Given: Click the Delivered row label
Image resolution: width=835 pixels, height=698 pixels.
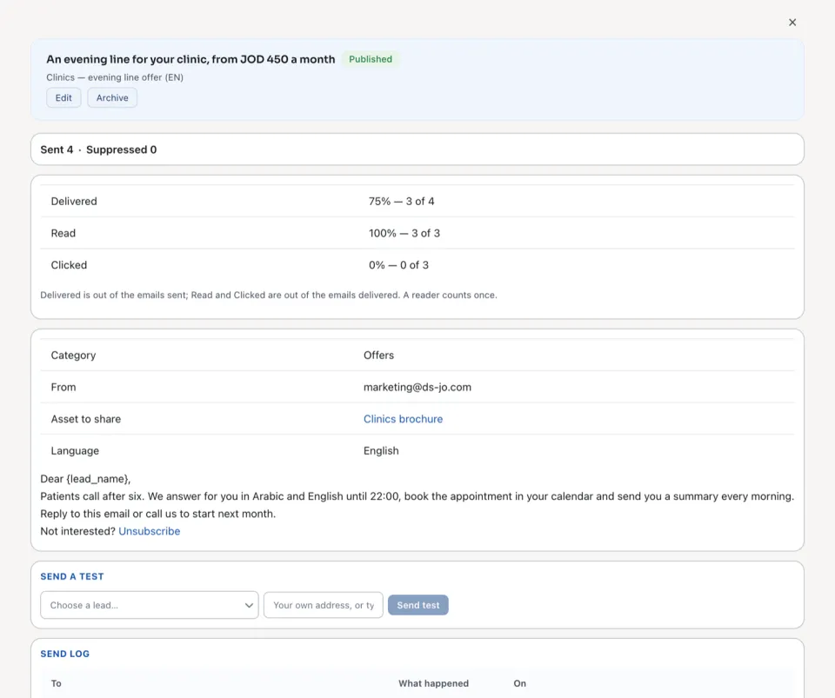Looking at the screenshot, I should pos(74,201).
